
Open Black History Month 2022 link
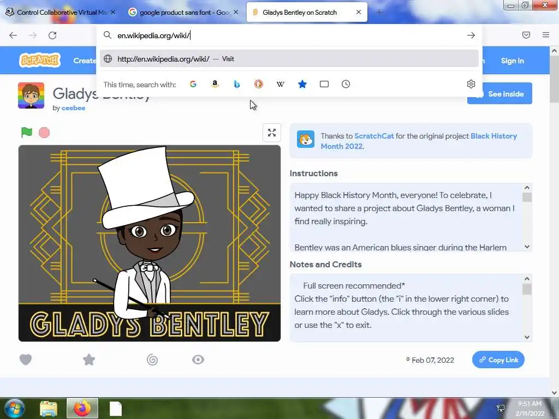click(419, 141)
